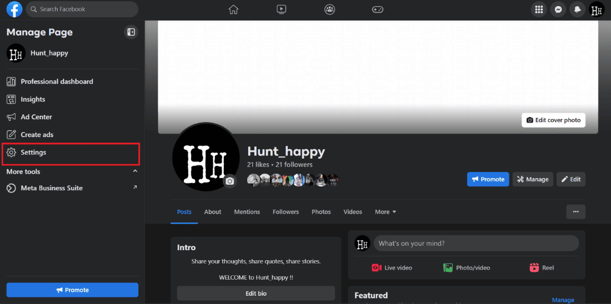Screen dimensions: 611x304
Task: Open the Home feed icon
Action: (233, 9)
